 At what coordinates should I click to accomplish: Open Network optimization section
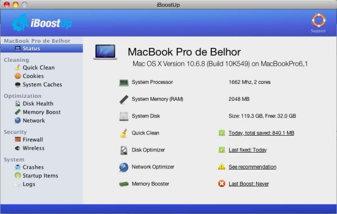pos(34,121)
